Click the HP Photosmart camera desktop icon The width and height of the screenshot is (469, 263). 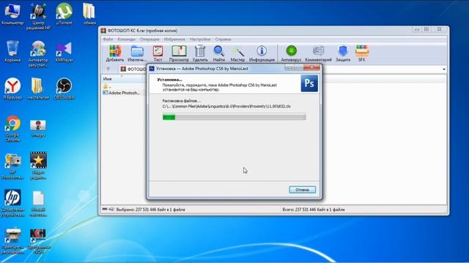tap(12, 167)
